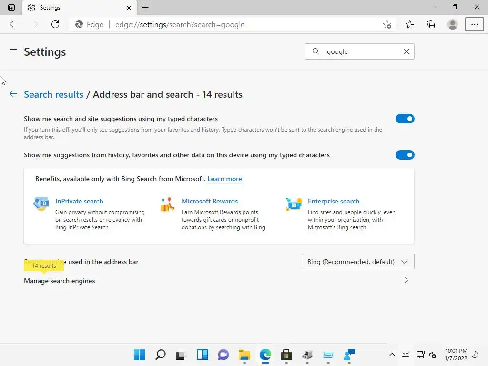Close the Settings tab
The height and width of the screenshot is (366, 488).
tap(129, 8)
